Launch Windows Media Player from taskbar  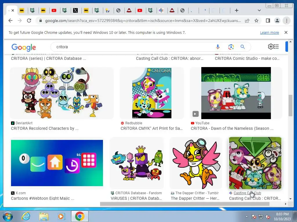[x=61, y=216]
